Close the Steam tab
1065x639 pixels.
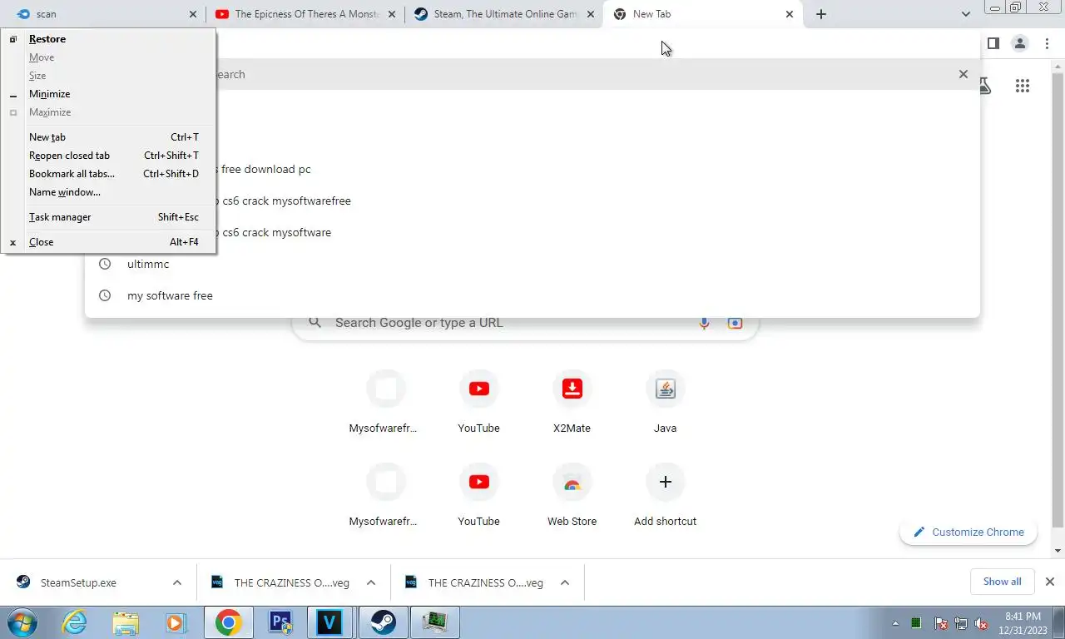[591, 14]
